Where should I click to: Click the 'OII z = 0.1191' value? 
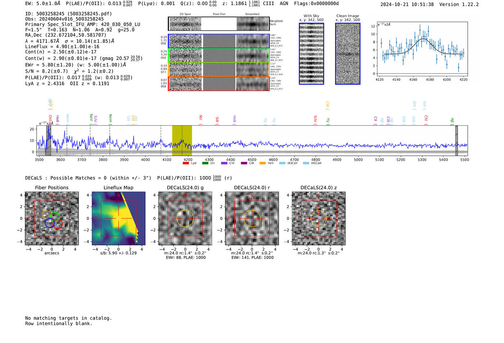pos(90,84)
